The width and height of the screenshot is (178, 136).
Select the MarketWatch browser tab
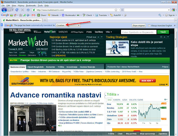(22, 20)
